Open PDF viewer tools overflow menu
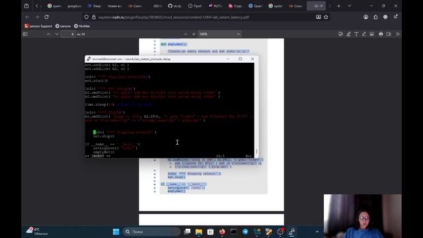Viewport: 423px width, 238px height. tap(398, 34)
